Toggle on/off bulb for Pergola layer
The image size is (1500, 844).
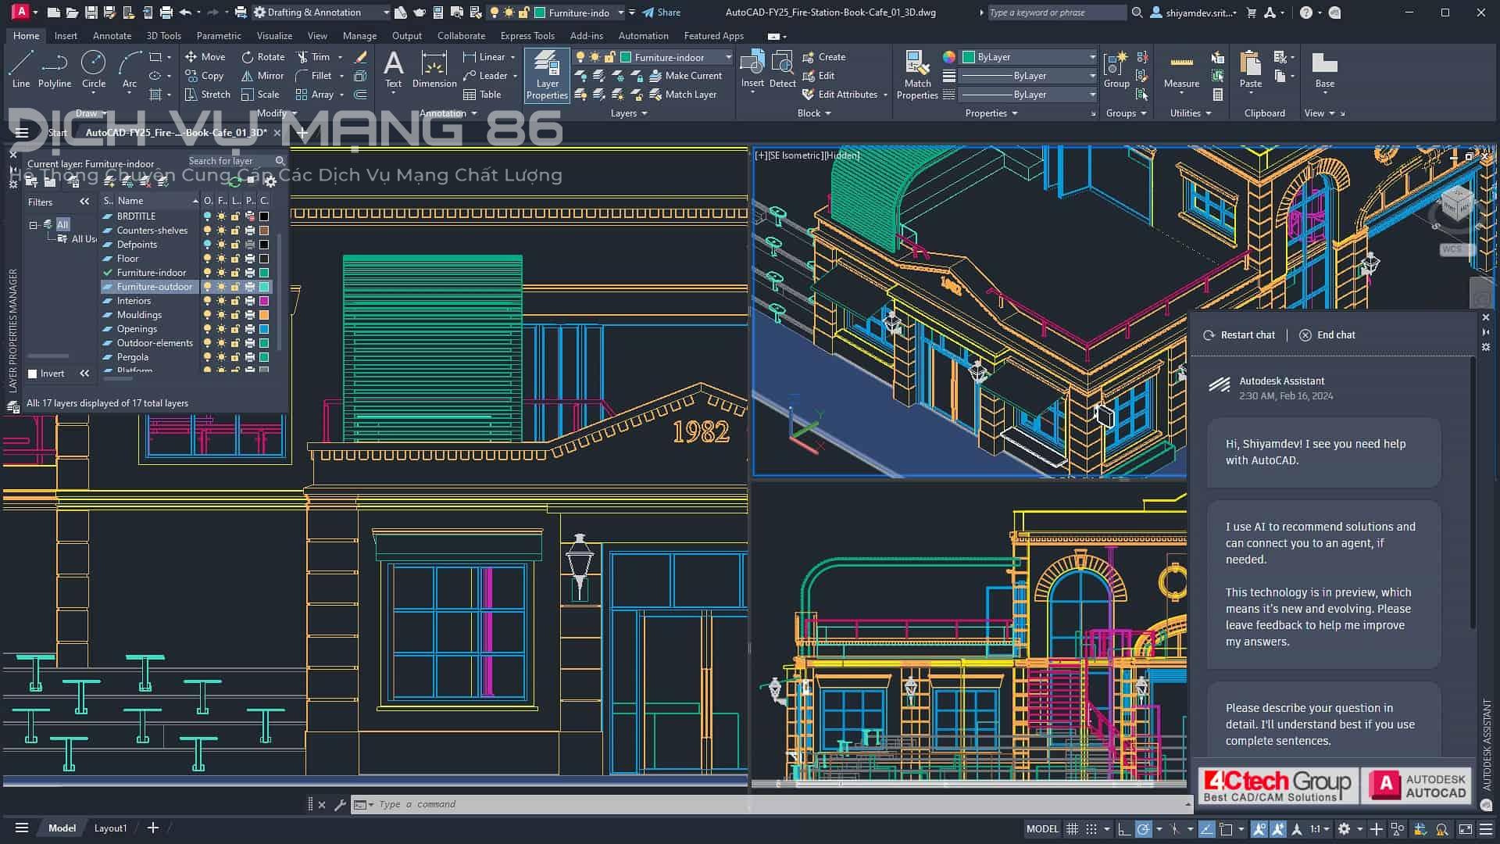pyautogui.click(x=207, y=357)
